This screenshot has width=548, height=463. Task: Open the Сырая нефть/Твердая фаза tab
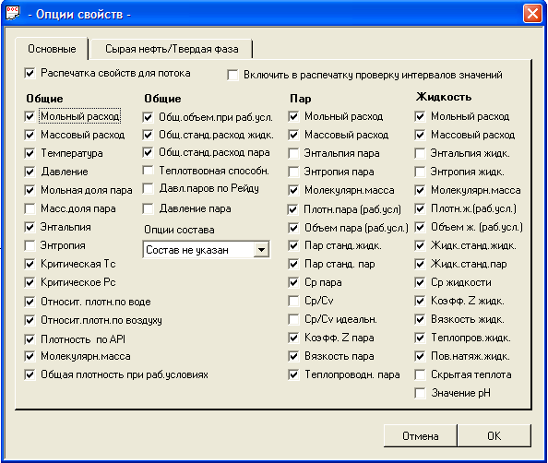pyautogui.click(x=172, y=49)
